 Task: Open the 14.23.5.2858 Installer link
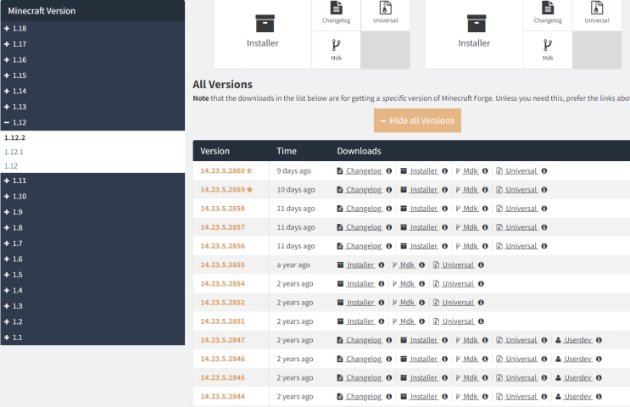coord(423,209)
